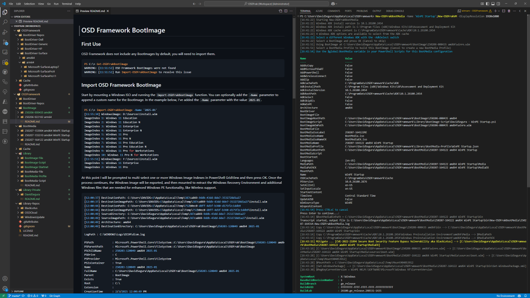The image size is (530, 298).
Task: Toggle the secondary side bar layout button
Action: point(497,4)
